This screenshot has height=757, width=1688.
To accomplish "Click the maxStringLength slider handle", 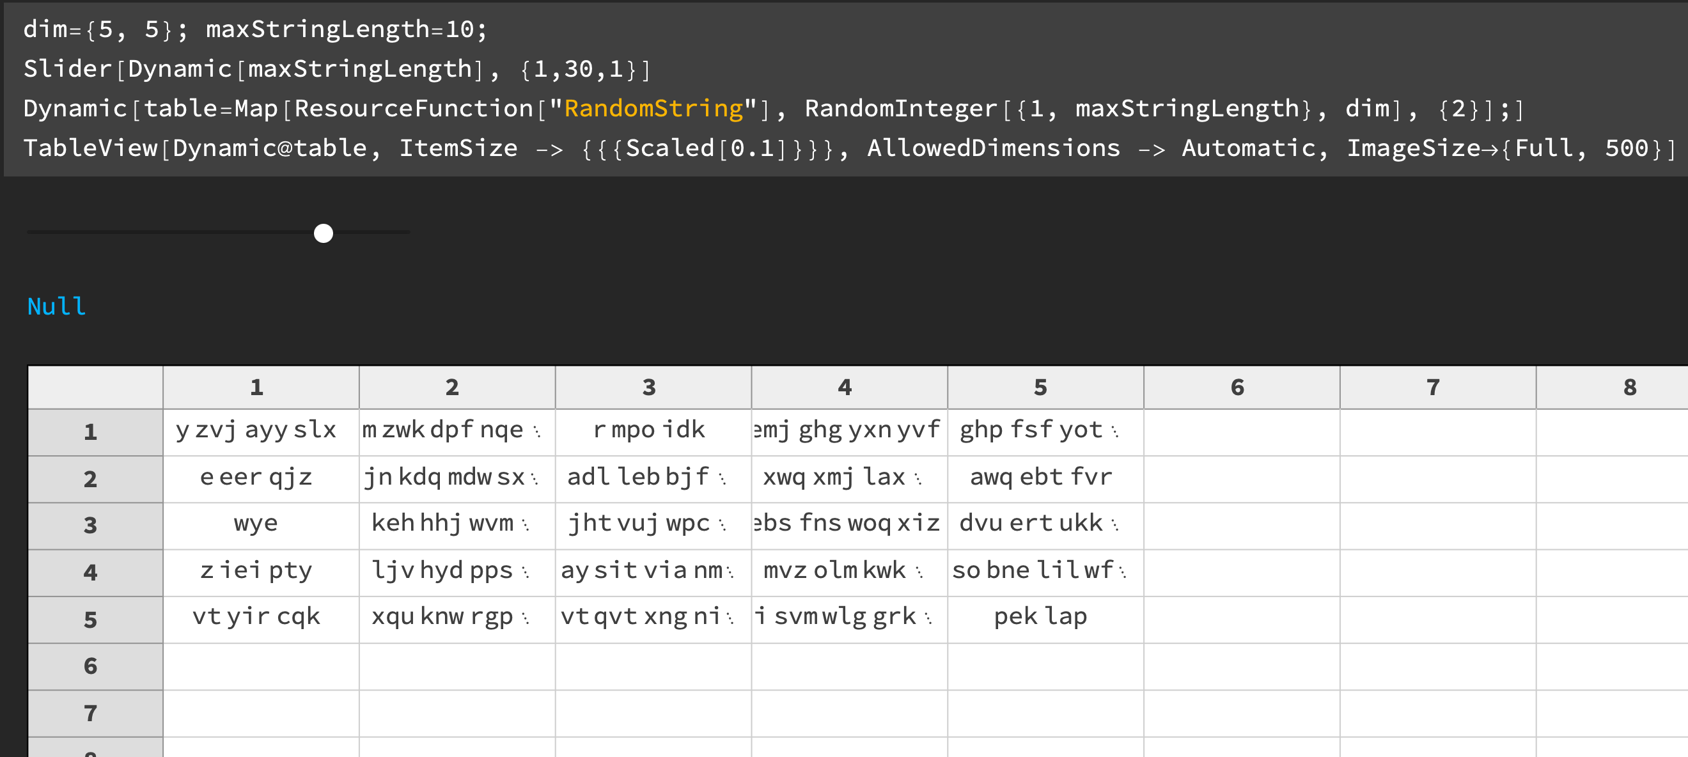I will (x=322, y=233).
